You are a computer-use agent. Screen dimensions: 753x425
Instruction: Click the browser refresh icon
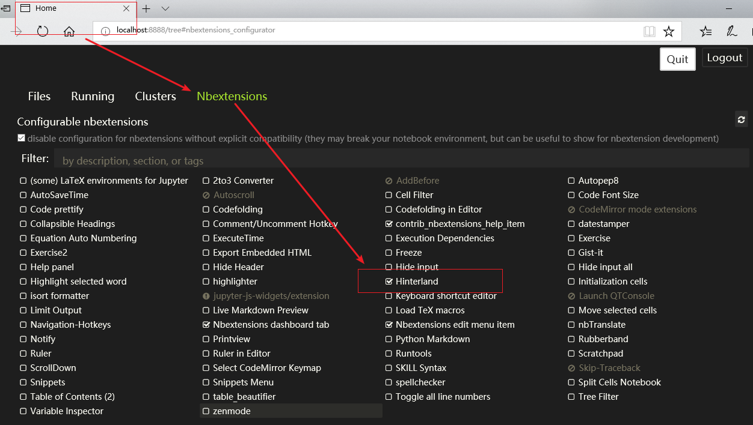click(x=42, y=31)
